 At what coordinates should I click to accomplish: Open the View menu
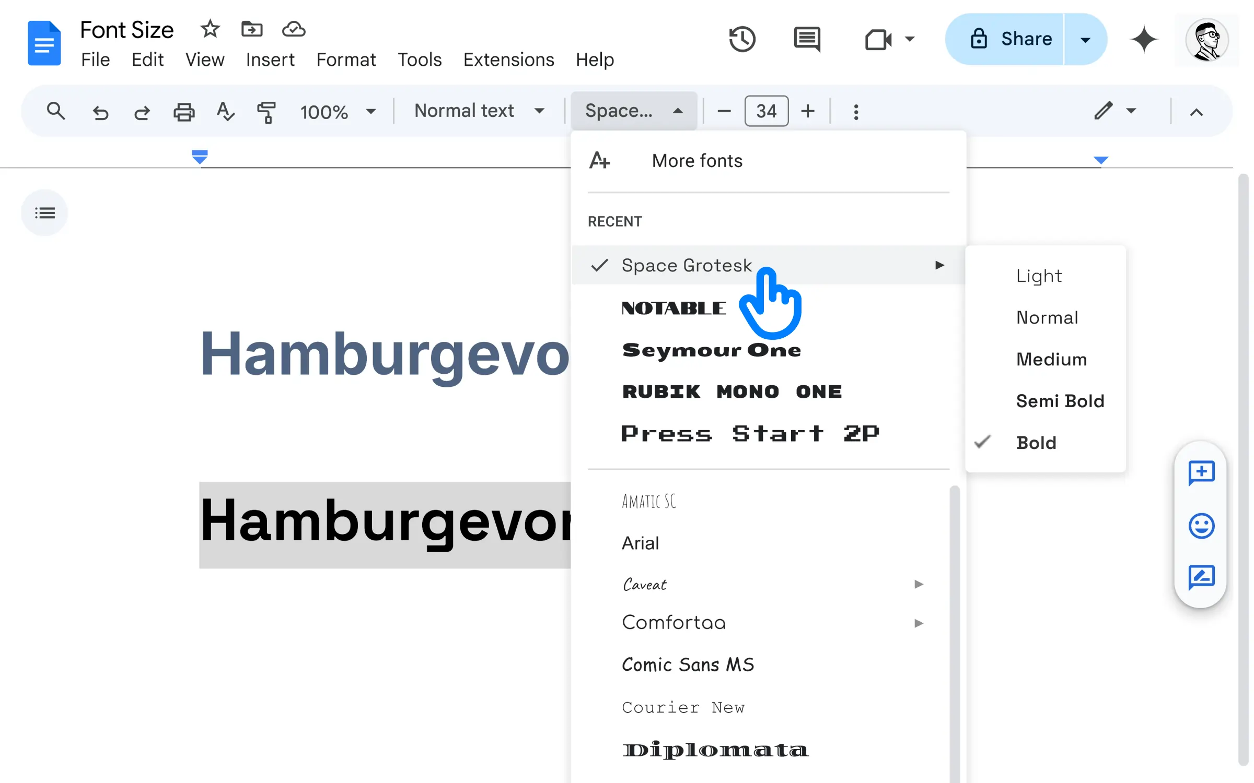point(205,60)
